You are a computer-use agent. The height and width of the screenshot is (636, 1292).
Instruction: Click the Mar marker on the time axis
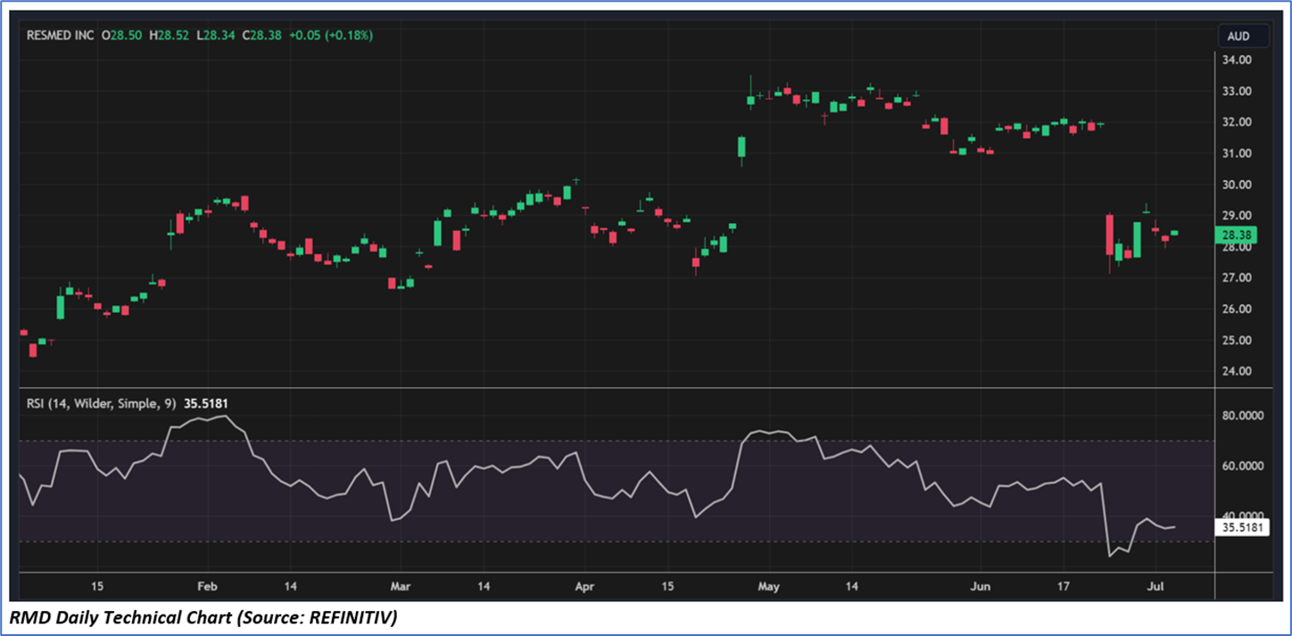click(400, 586)
